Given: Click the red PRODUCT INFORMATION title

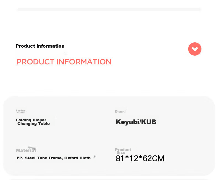Looking at the screenshot, I should click(64, 62).
